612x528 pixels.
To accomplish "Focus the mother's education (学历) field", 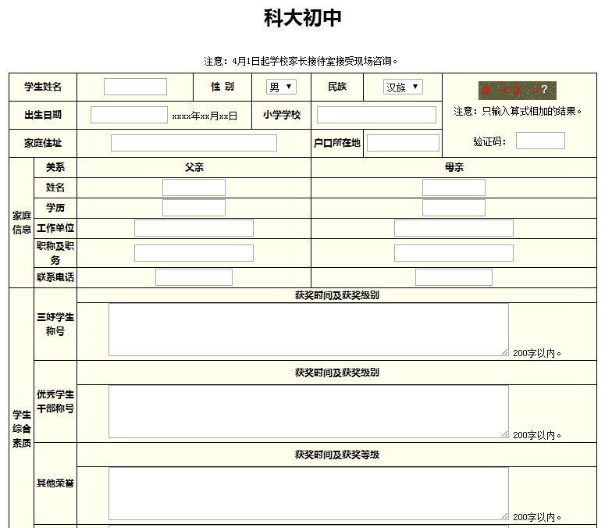I will [454, 208].
